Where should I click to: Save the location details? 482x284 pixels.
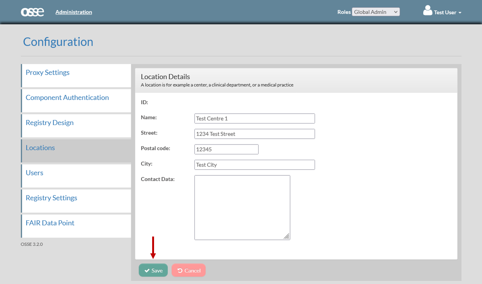(x=153, y=270)
